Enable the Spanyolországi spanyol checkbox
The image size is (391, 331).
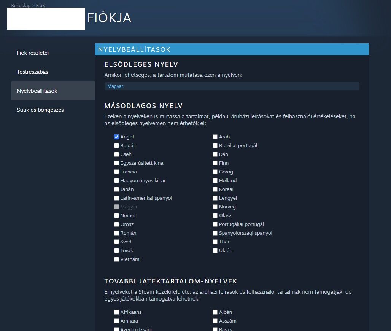tap(215, 233)
